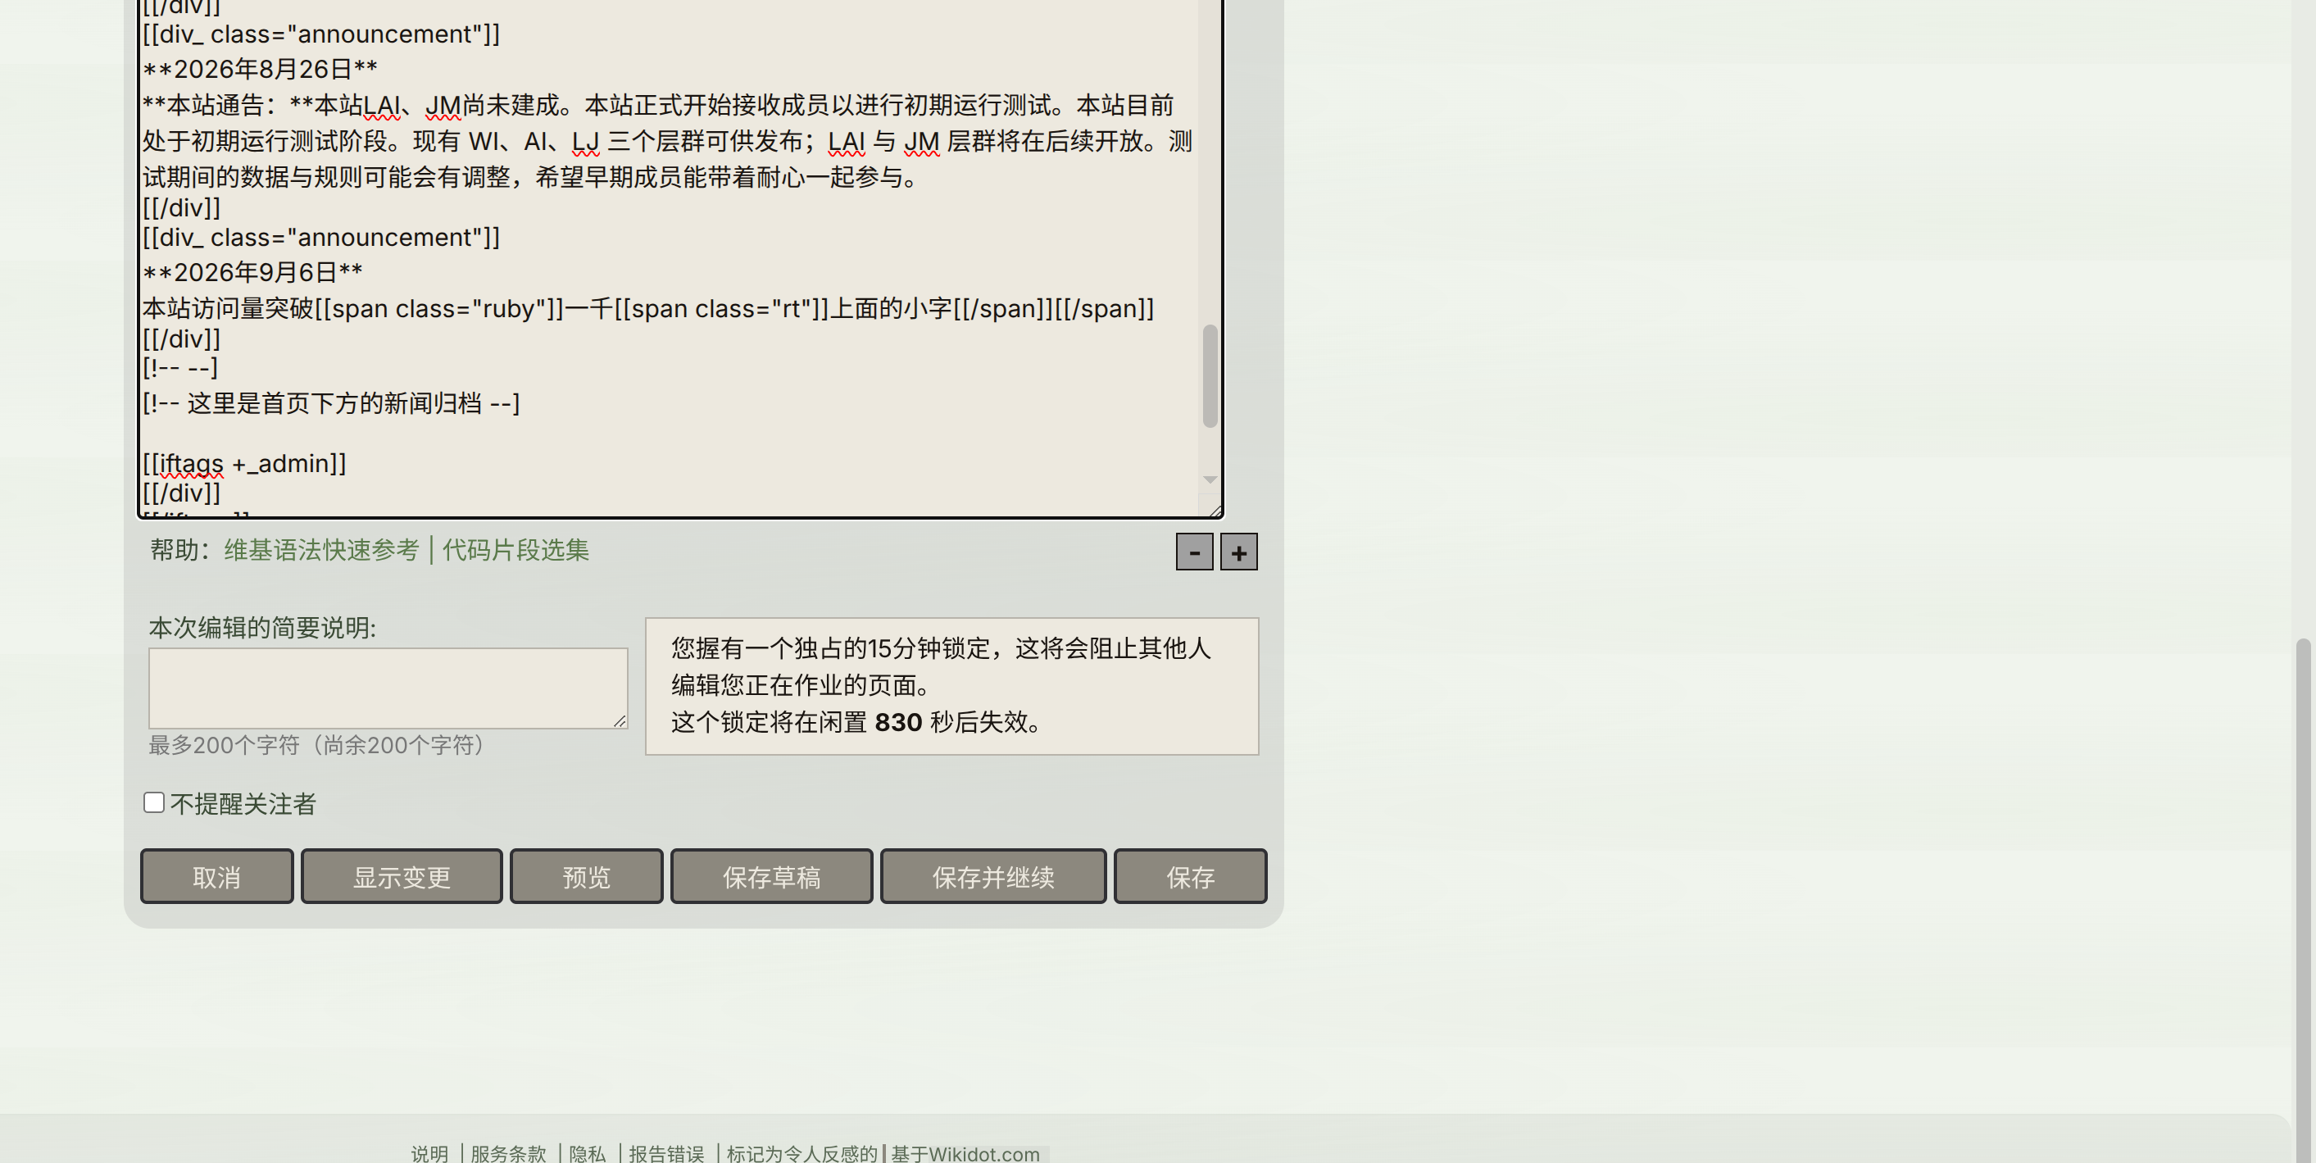Screen dimensions: 2316x1163
Task: Click the 预览 button
Action: click(x=586, y=876)
